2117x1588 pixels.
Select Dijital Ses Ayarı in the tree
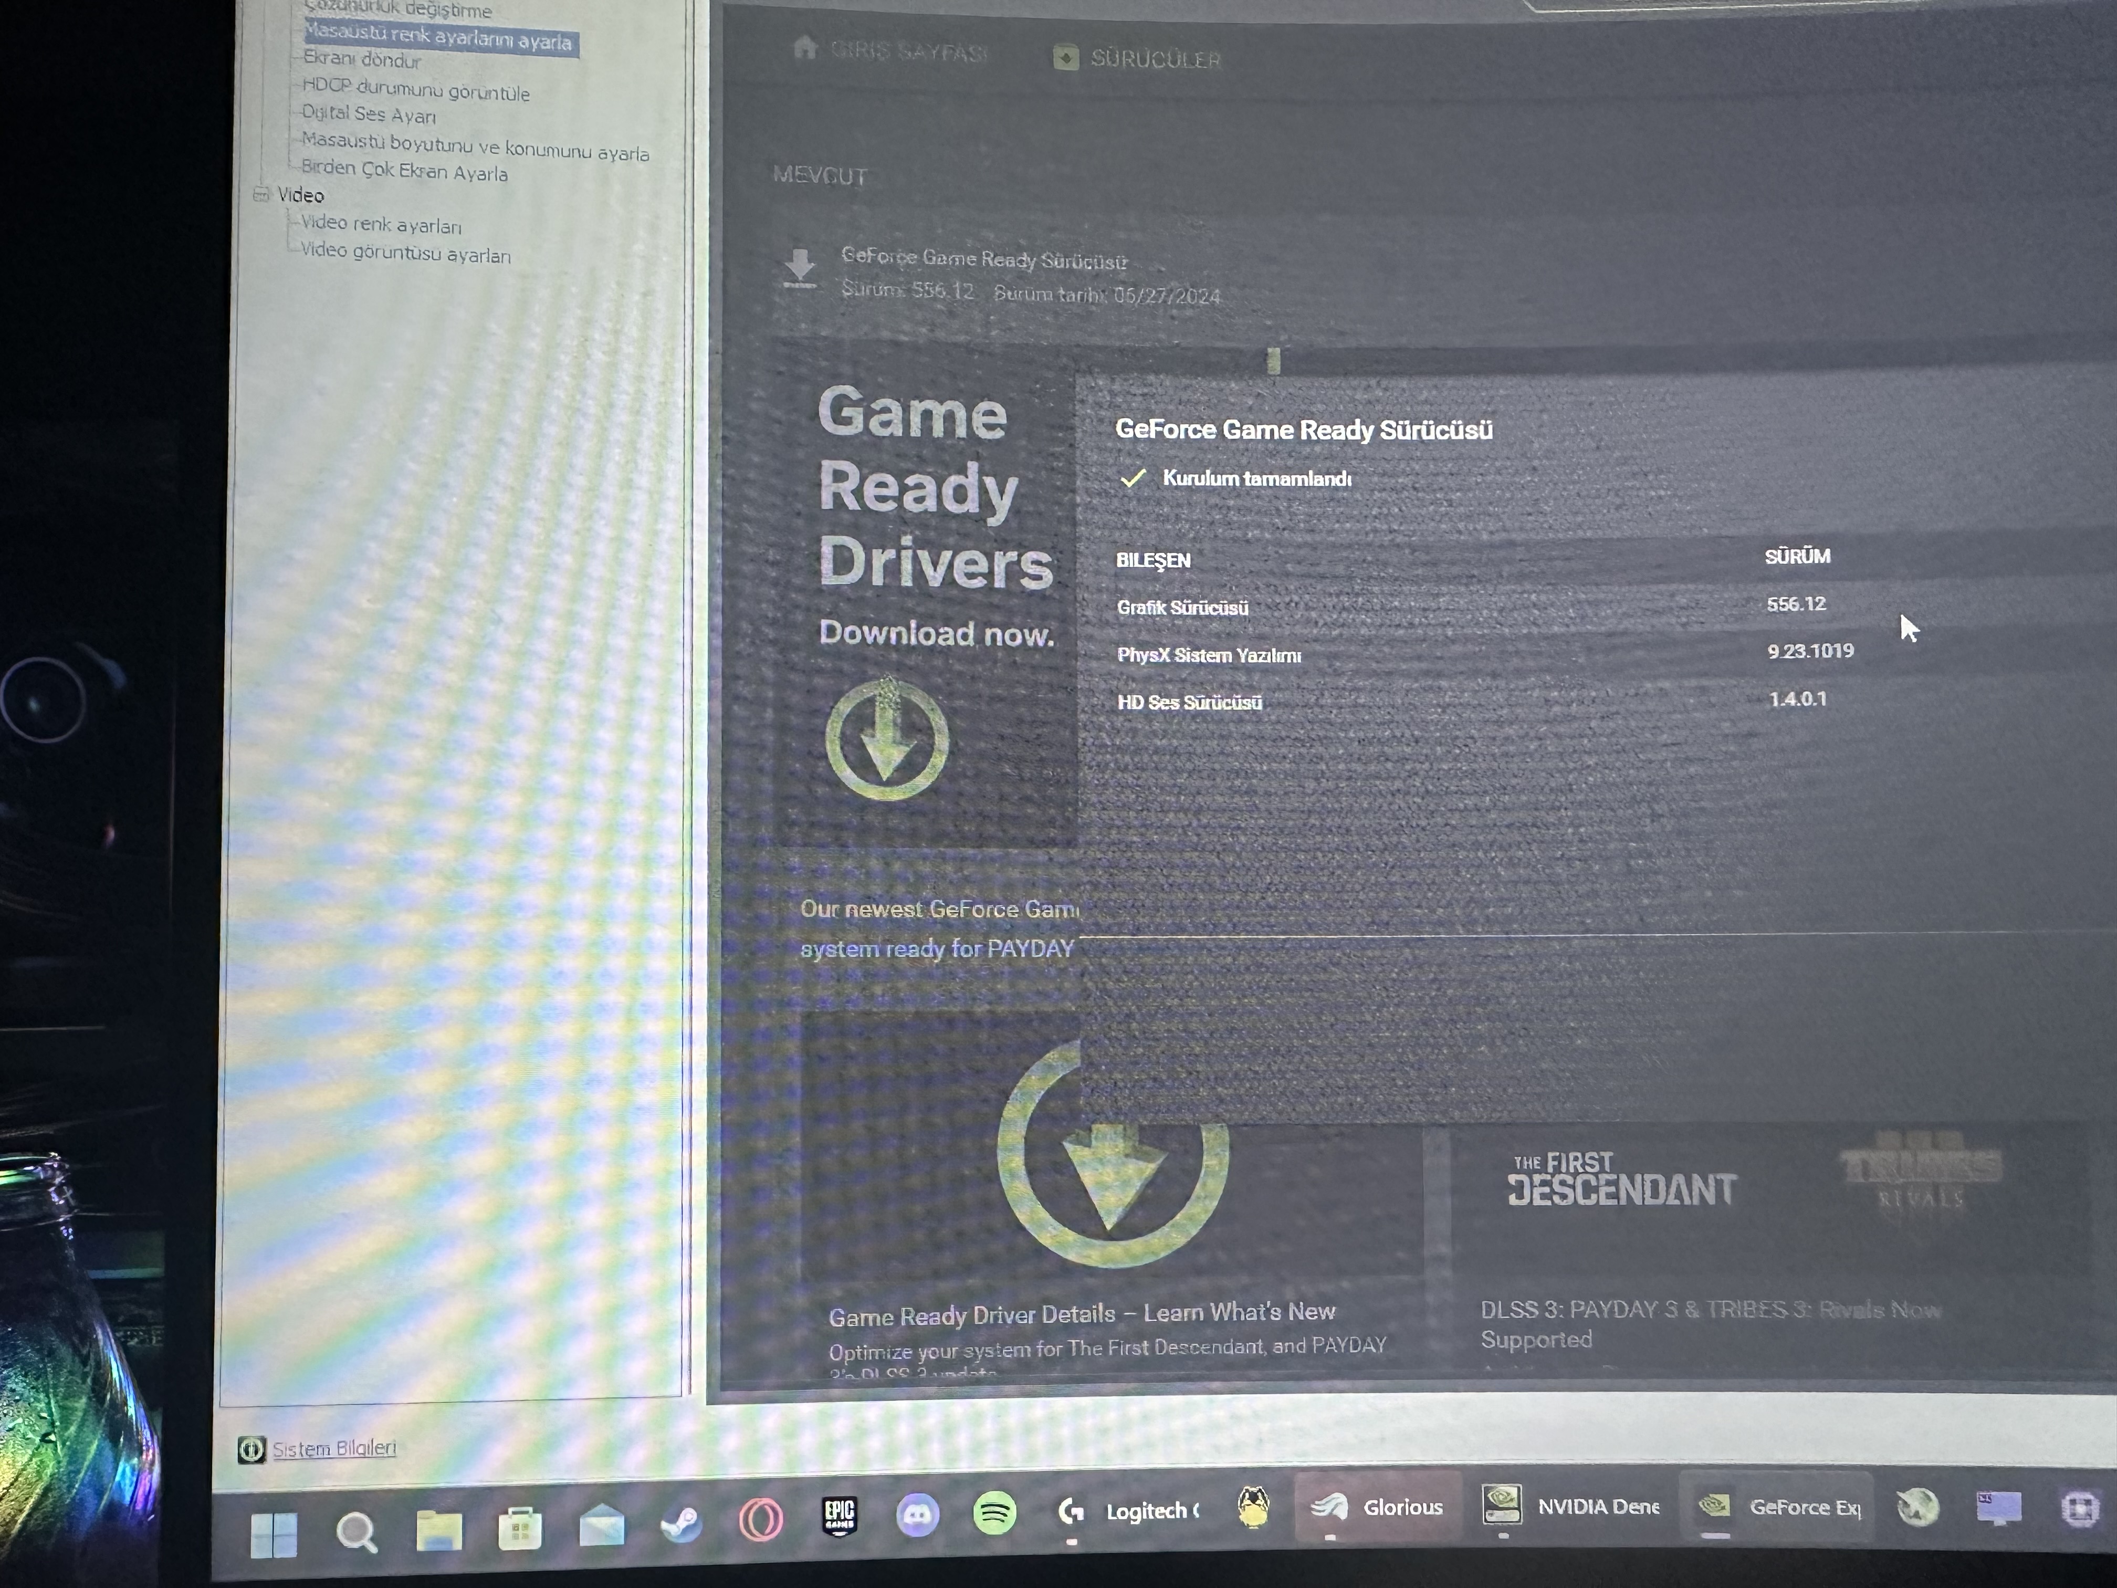click(369, 114)
